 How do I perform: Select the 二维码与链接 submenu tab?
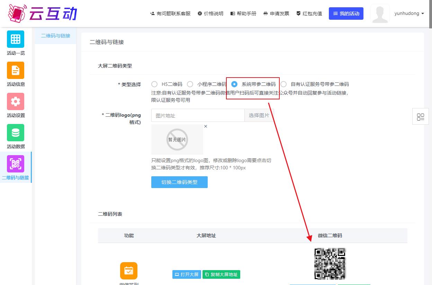(x=56, y=36)
